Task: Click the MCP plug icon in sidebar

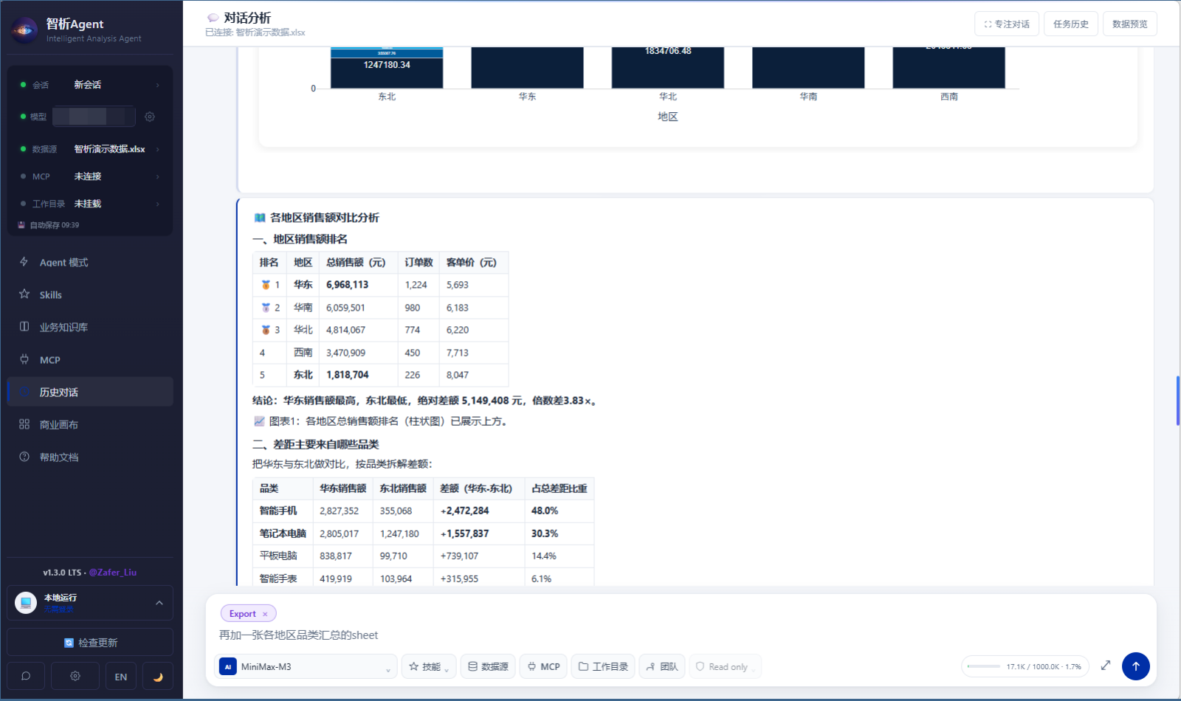Action: click(x=24, y=359)
